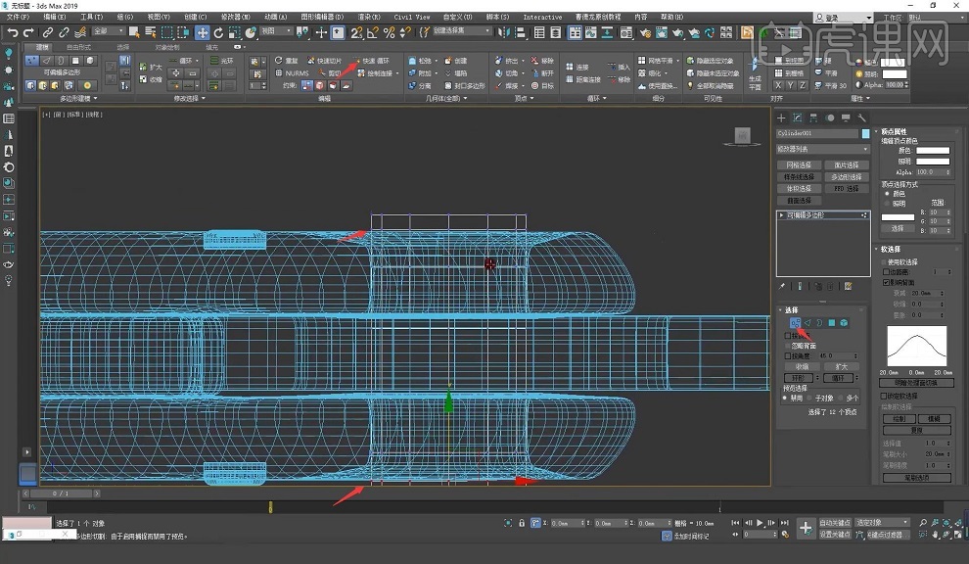Select Vertex sub-object level icon

click(x=796, y=322)
